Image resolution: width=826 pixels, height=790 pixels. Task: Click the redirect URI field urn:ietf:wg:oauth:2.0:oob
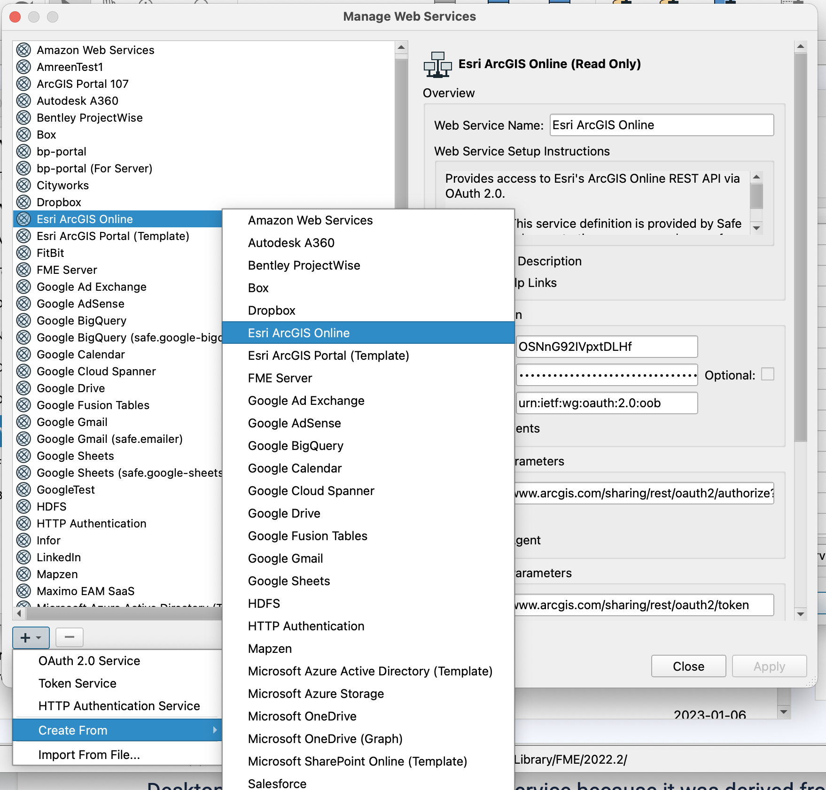click(x=607, y=403)
